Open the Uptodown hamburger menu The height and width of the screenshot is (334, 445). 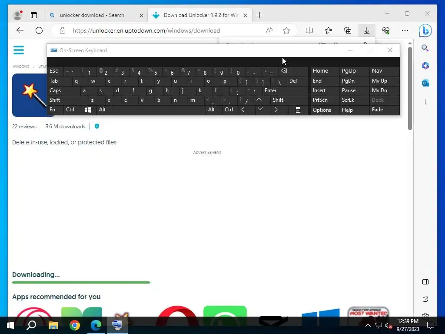pyautogui.click(x=19, y=50)
